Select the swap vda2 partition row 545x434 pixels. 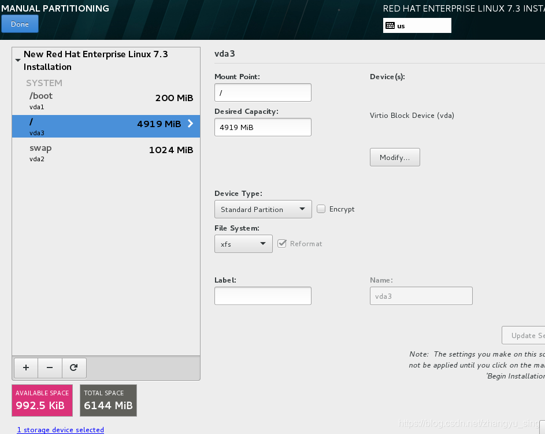[106, 153]
